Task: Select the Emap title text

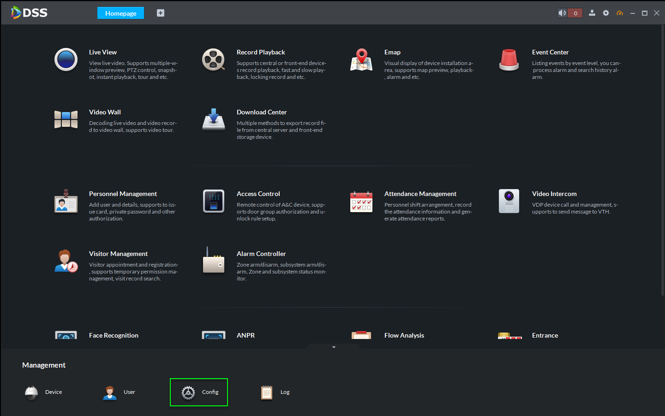Action: [x=392, y=52]
